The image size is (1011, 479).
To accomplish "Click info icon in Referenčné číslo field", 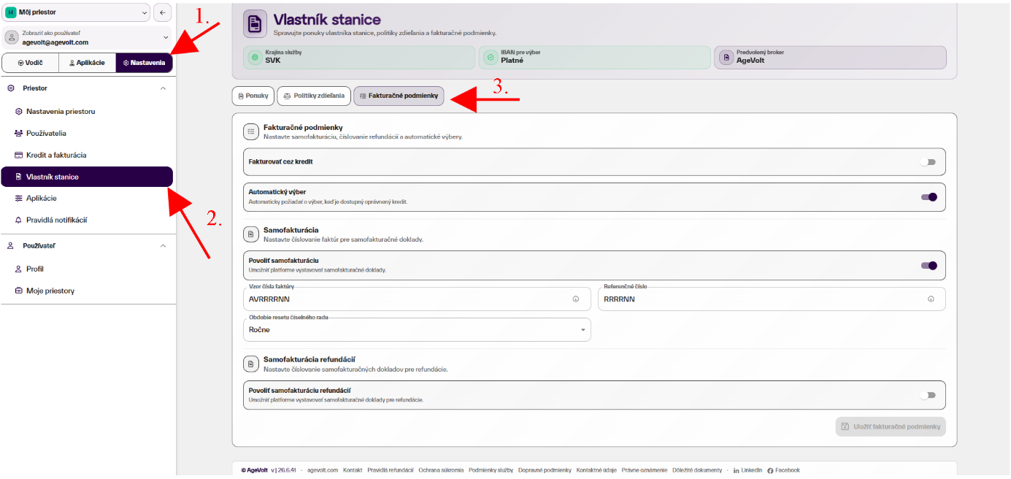I will click(x=931, y=299).
